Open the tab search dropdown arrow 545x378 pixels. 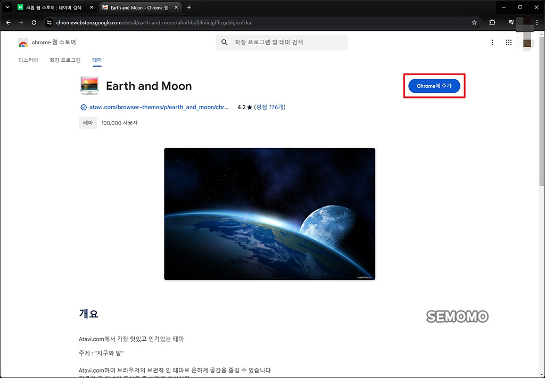[x=7, y=7]
